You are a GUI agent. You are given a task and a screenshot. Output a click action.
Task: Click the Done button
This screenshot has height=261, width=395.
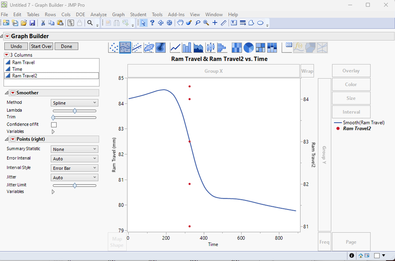(x=66, y=46)
